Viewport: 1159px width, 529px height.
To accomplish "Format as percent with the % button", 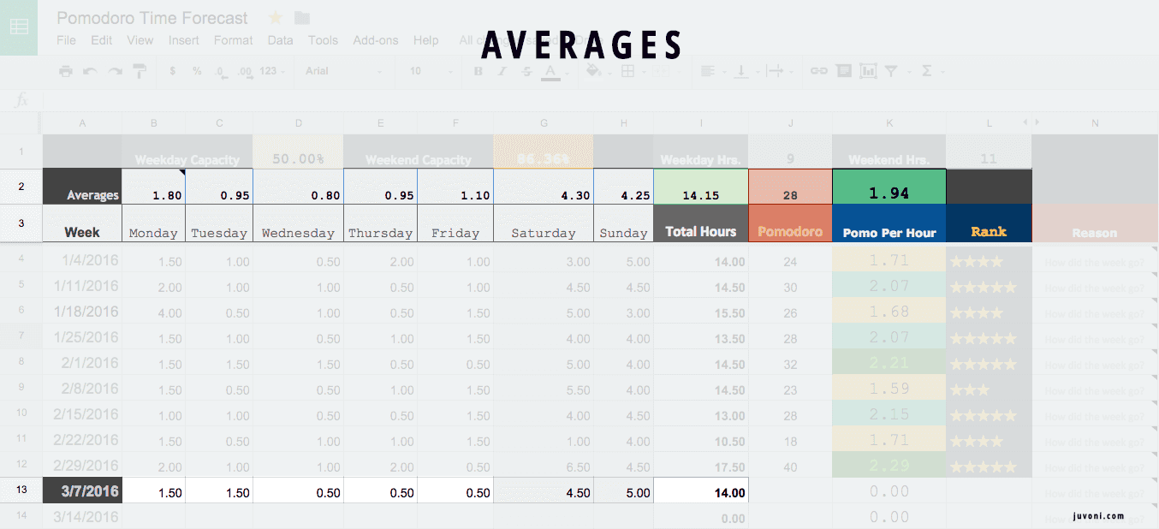I will 197,71.
